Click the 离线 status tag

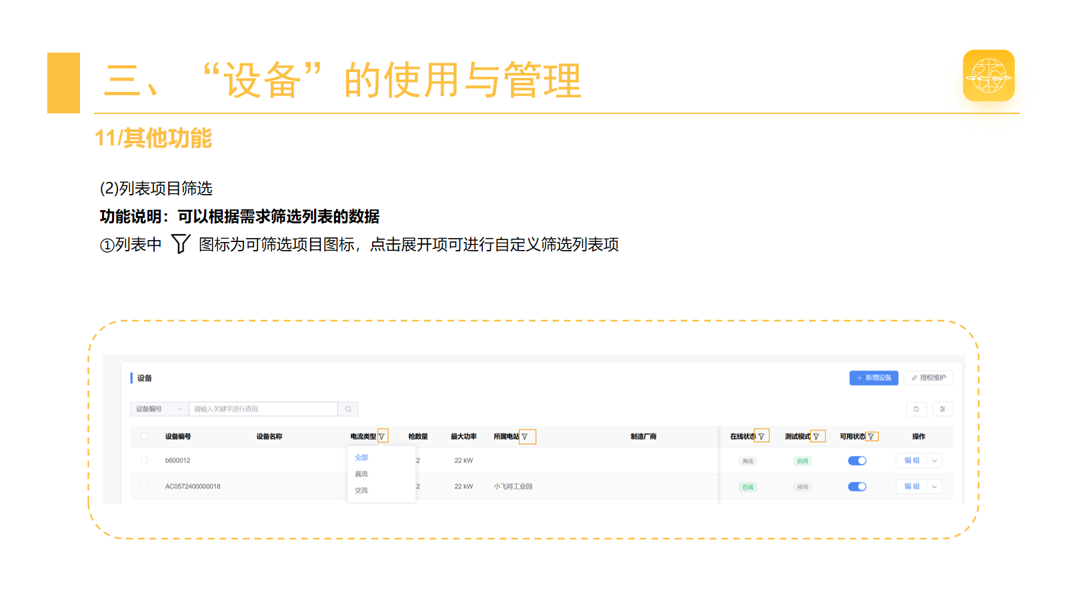click(x=748, y=461)
